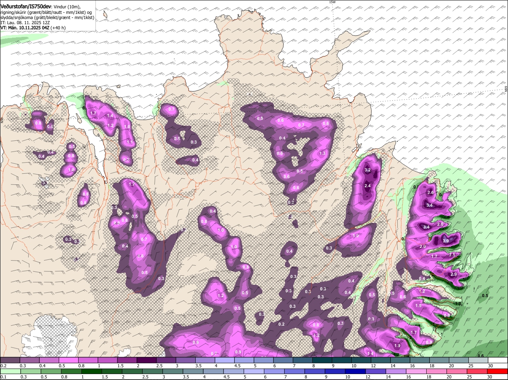Image resolution: width=508 pixels, height=380 pixels.
Task: Click the 2.9 precipitation value on the map
Action: pos(454,274)
